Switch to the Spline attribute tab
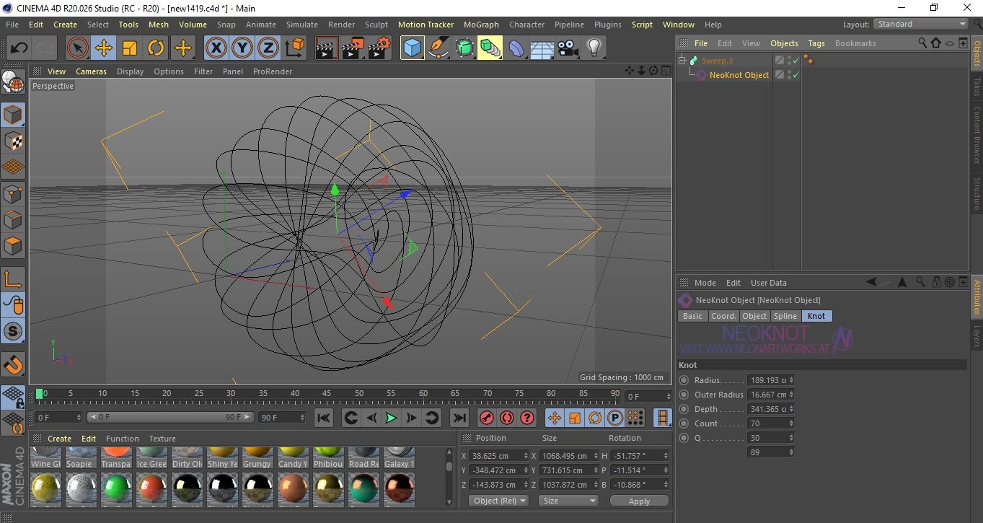The height and width of the screenshot is (523, 983). click(x=785, y=316)
